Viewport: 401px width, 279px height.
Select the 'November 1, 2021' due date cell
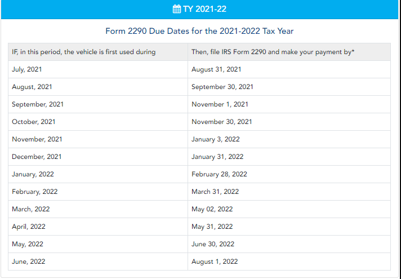click(289, 104)
